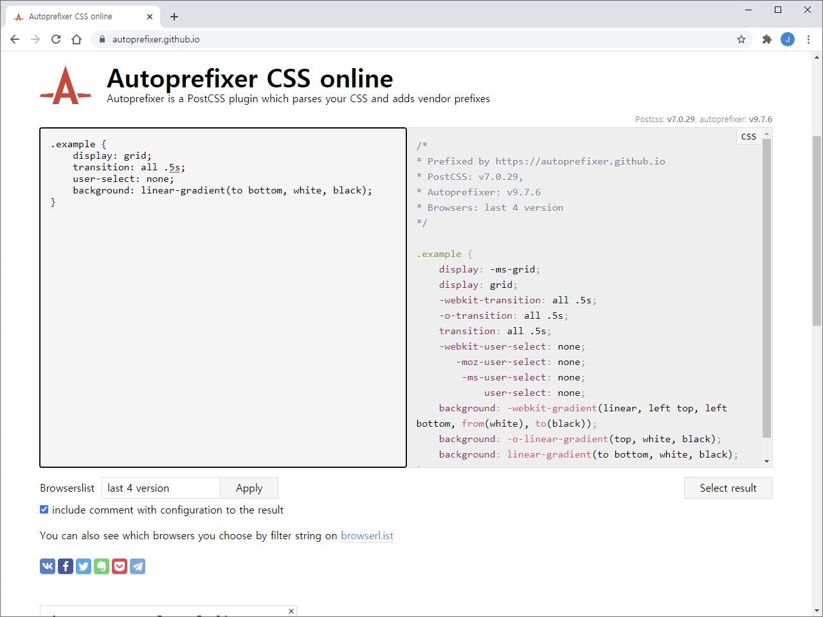823x617 pixels.
Task: Bookmark this page with the star
Action: pos(741,39)
